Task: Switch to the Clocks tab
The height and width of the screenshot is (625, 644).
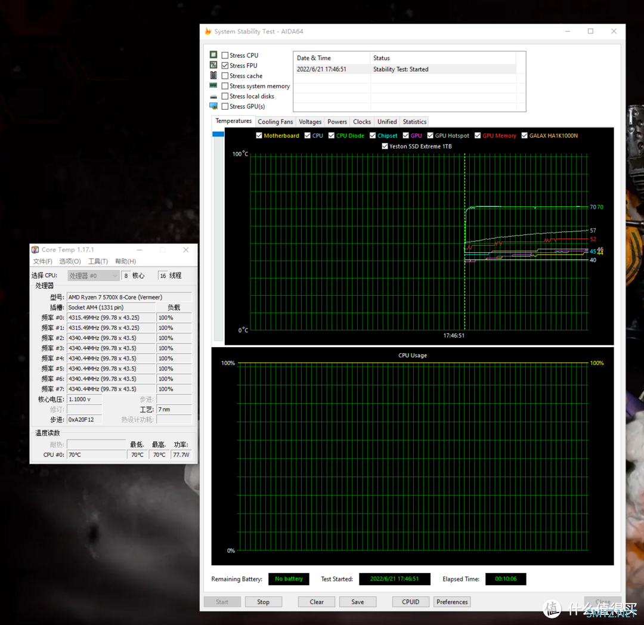Action: coord(362,122)
